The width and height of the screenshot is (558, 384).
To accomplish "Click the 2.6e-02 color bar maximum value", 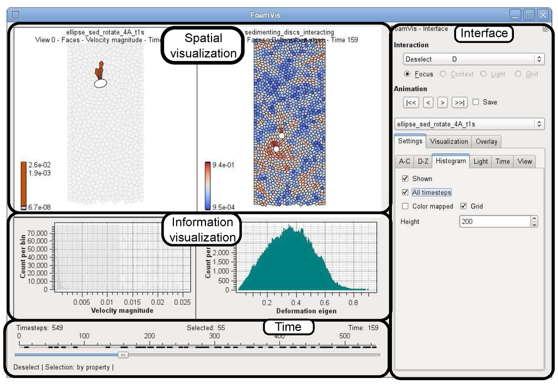I will click(x=39, y=165).
